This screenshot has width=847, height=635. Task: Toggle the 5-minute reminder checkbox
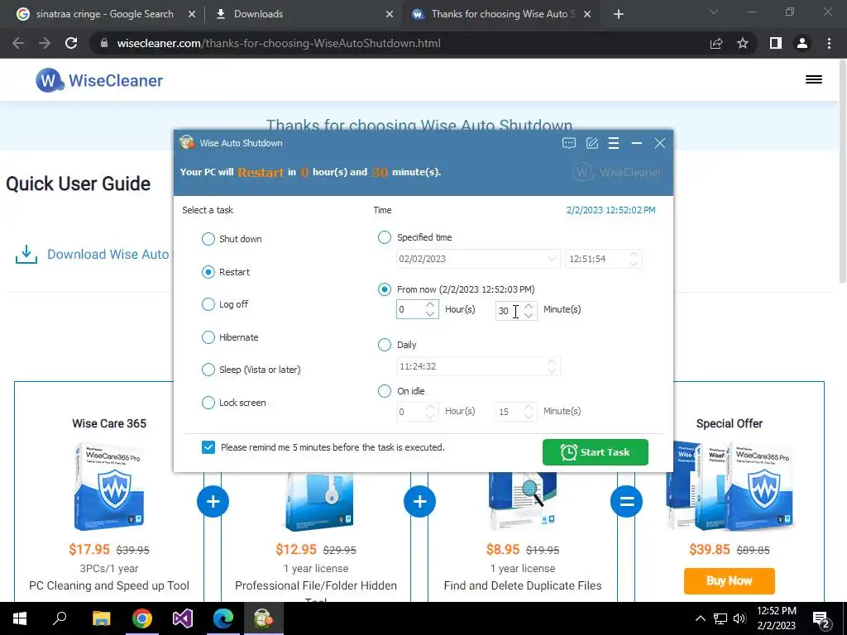click(x=208, y=447)
